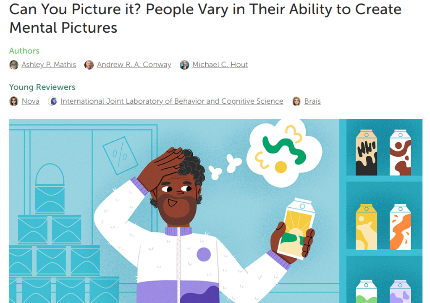Open Ashley P. Mathis author link
This screenshot has width=430, height=303.
click(x=49, y=65)
